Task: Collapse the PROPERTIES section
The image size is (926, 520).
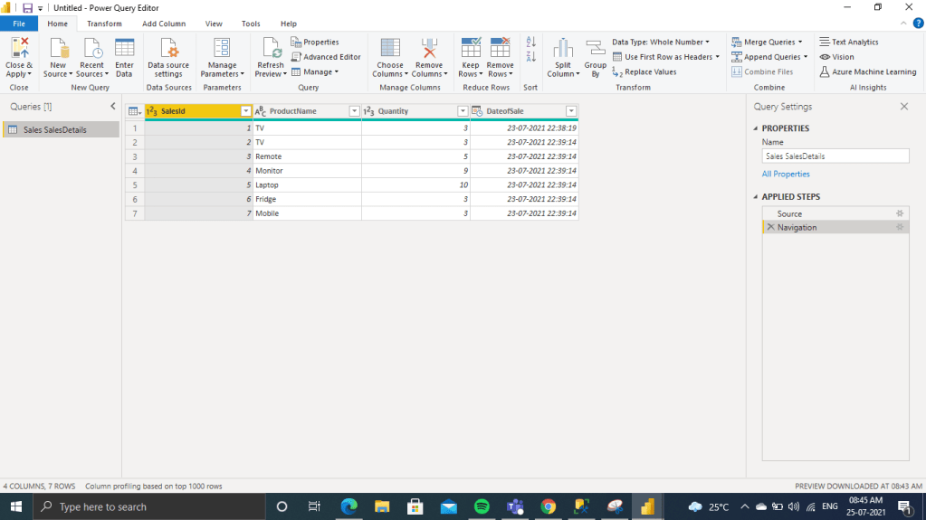Action: [755, 128]
